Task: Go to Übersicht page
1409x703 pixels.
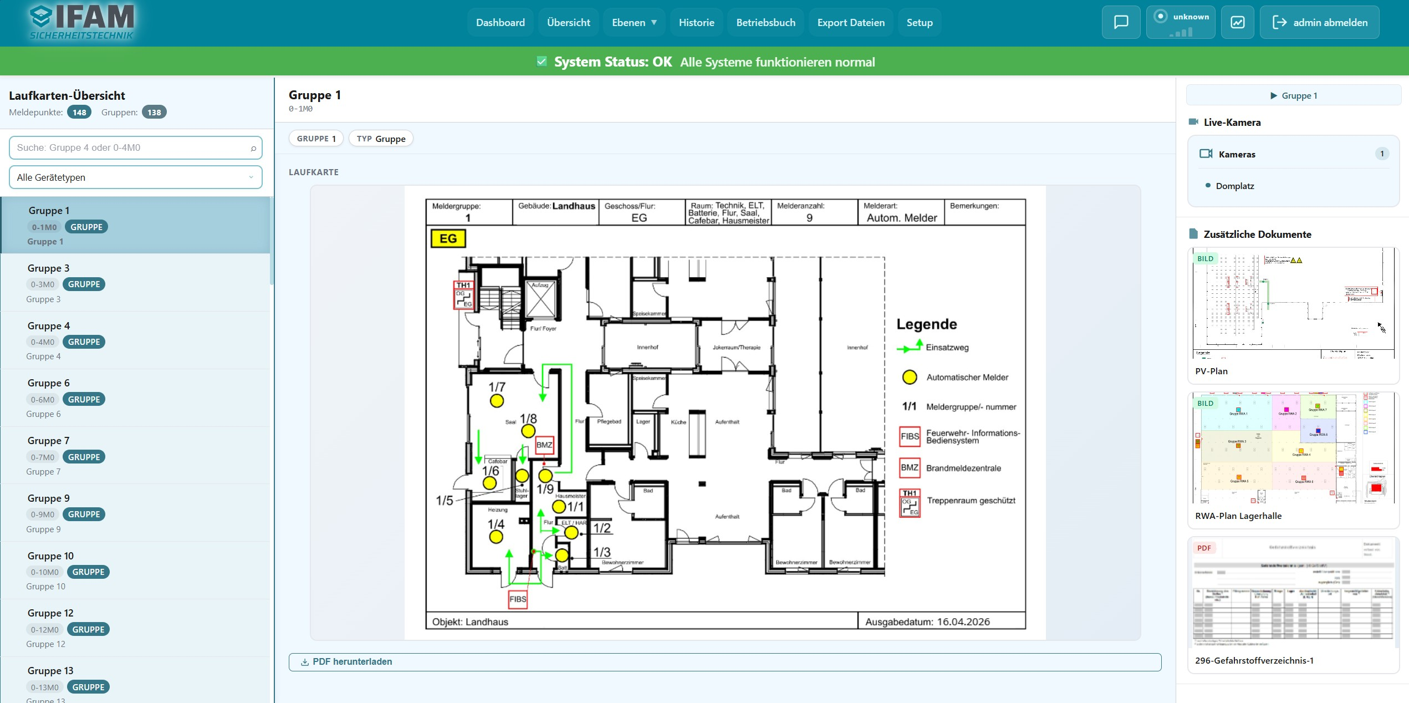Action: coord(568,22)
